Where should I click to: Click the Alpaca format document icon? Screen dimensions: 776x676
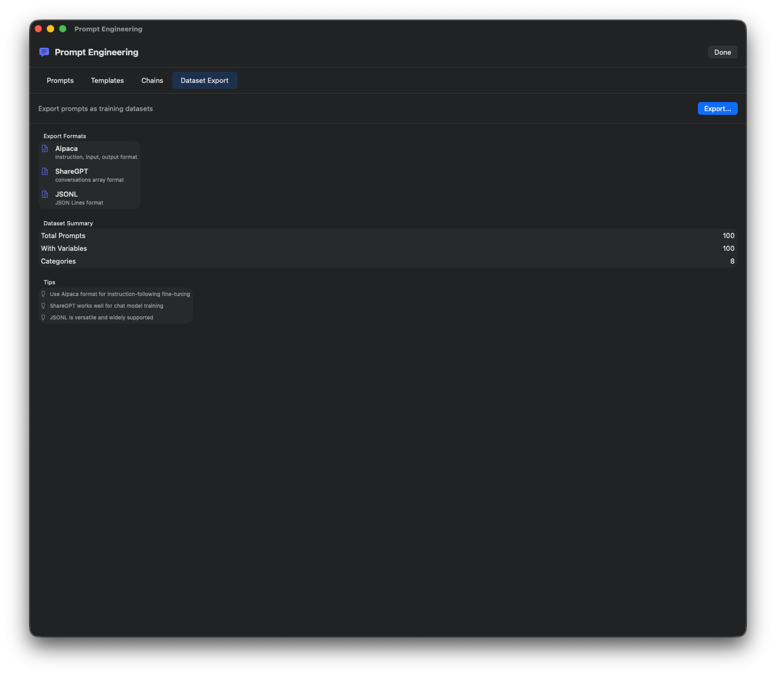pyautogui.click(x=45, y=149)
